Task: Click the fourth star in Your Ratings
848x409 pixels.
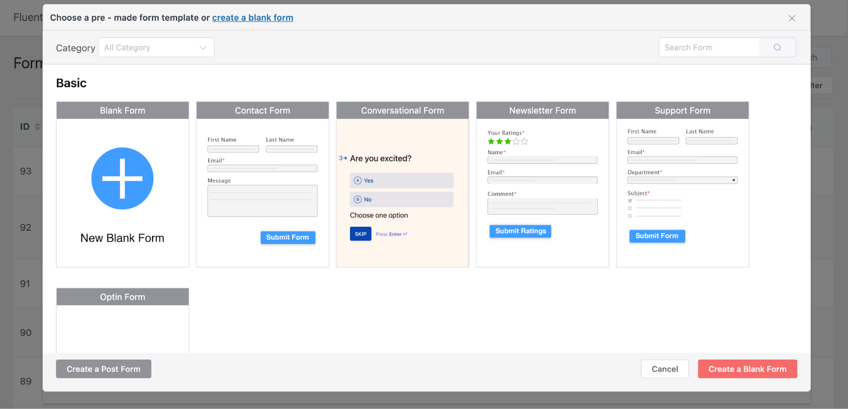Action: point(516,141)
